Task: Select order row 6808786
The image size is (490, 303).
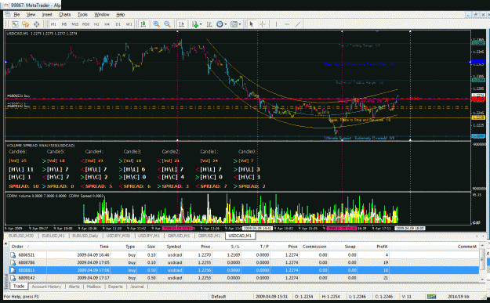Action: point(244,263)
